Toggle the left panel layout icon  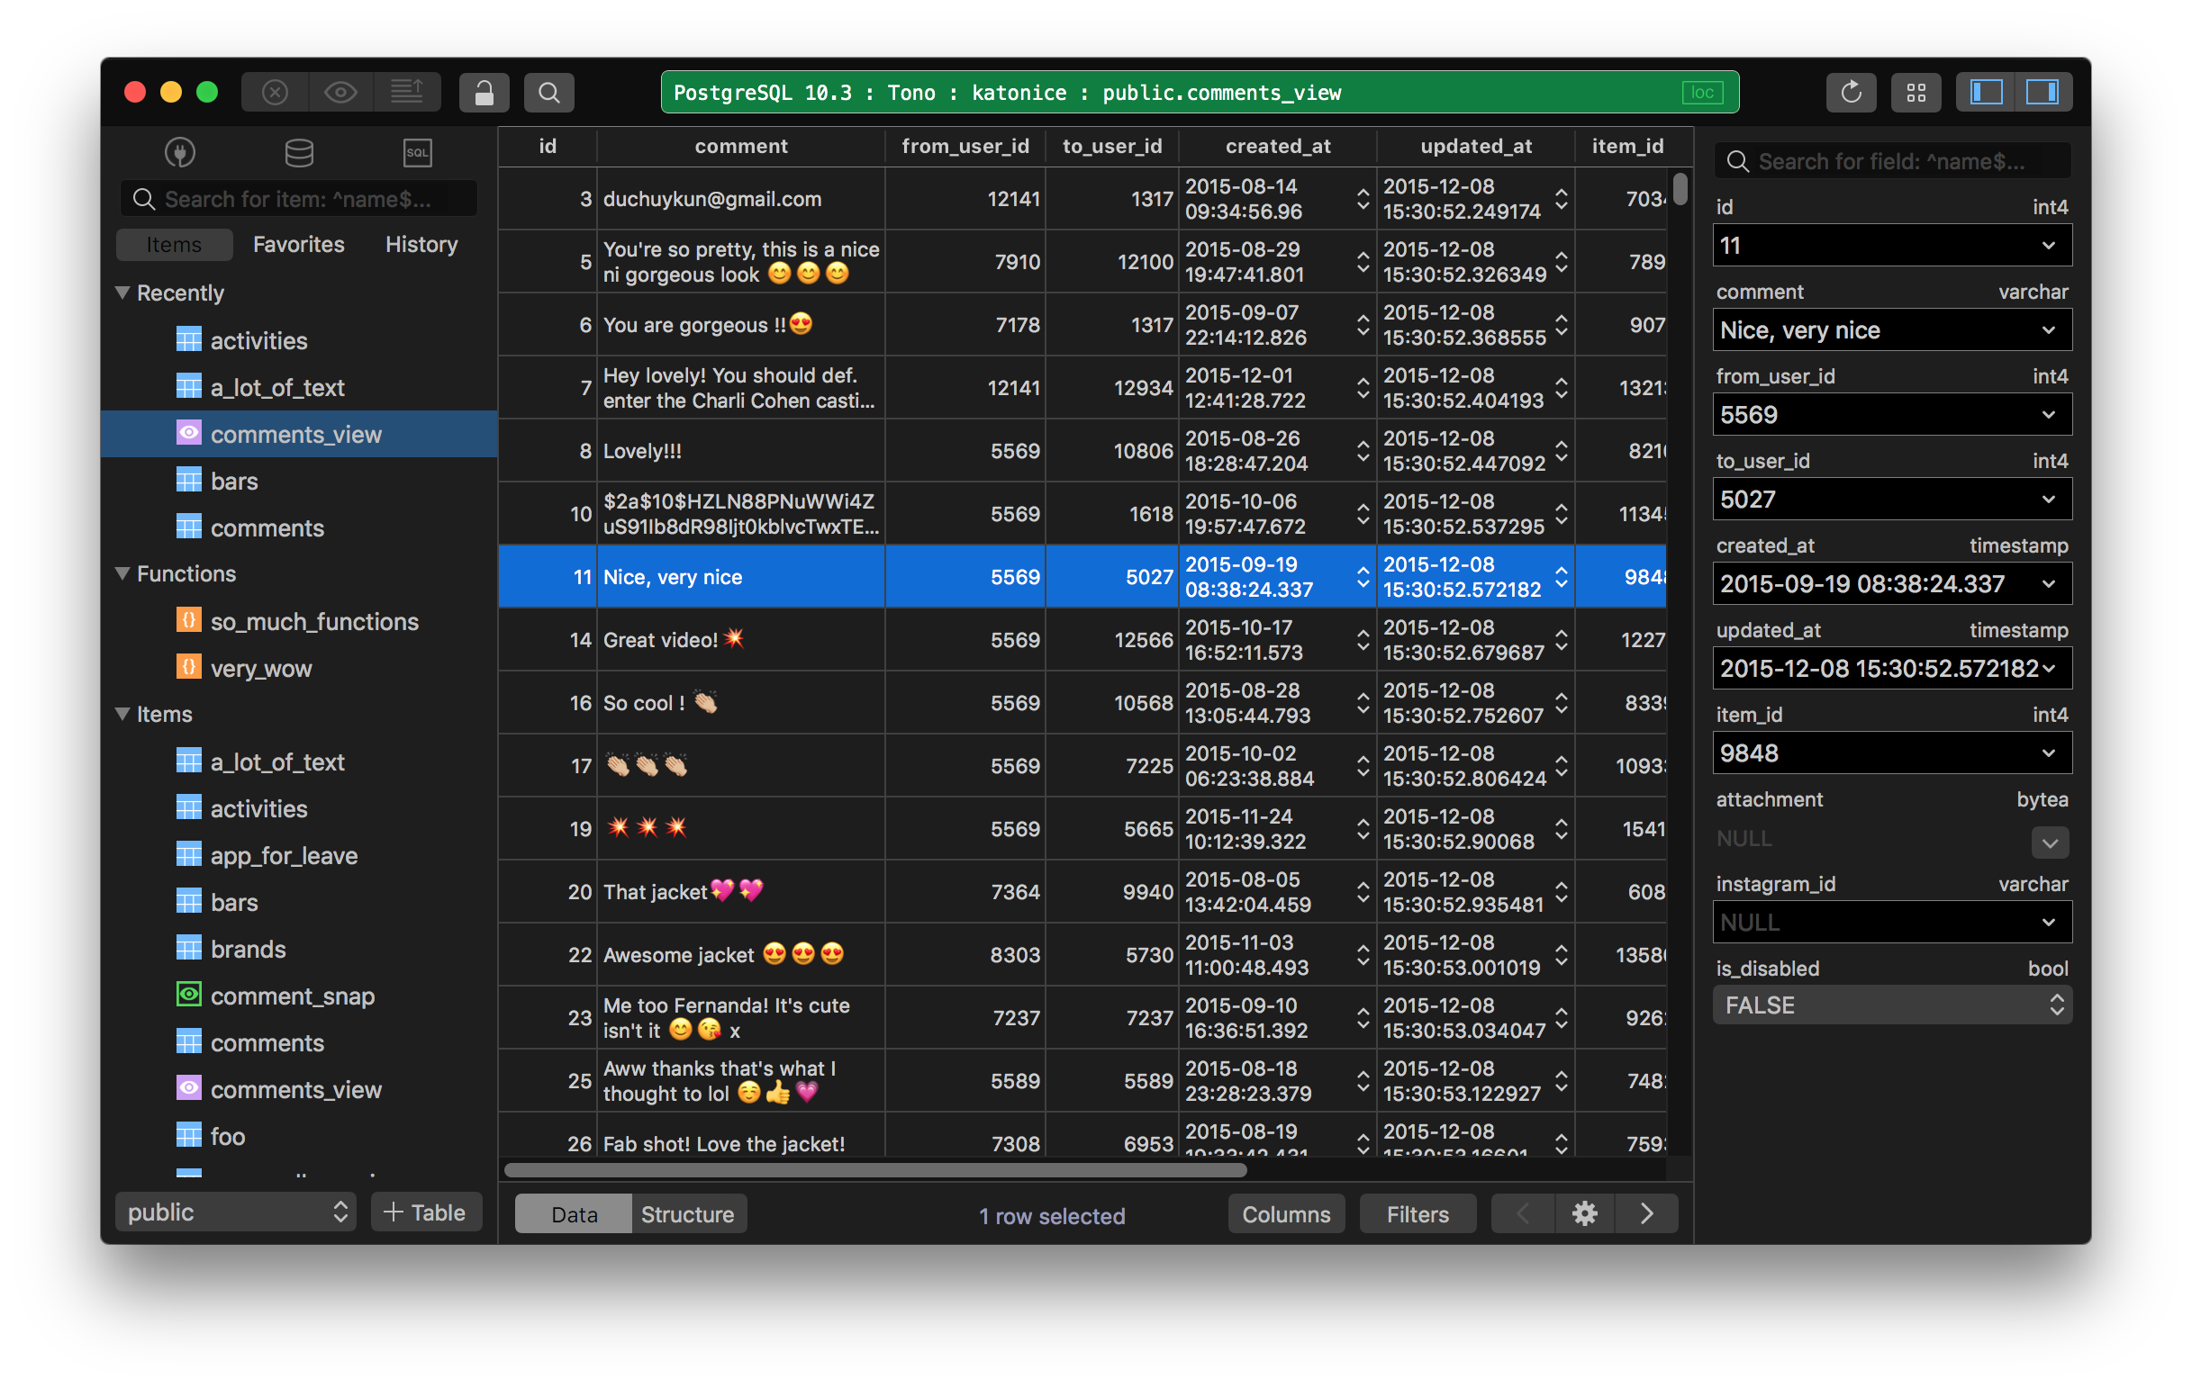tap(1986, 91)
